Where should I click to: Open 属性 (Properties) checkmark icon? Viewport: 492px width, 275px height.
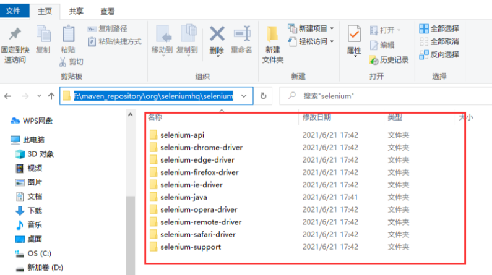click(x=354, y=34)
